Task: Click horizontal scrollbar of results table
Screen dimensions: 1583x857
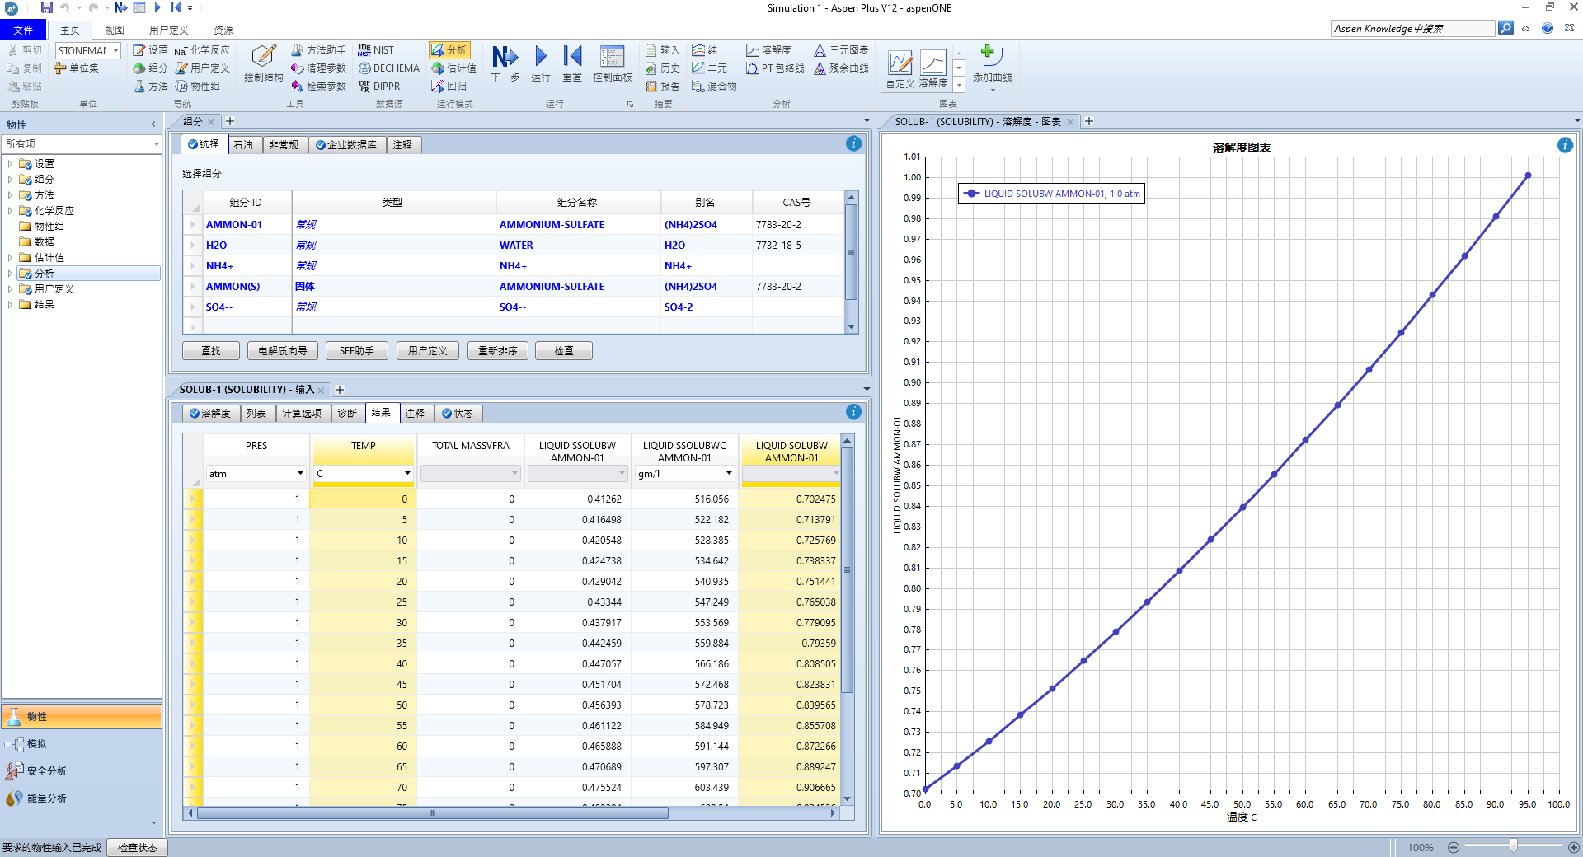Action: [x=432, y=813]
